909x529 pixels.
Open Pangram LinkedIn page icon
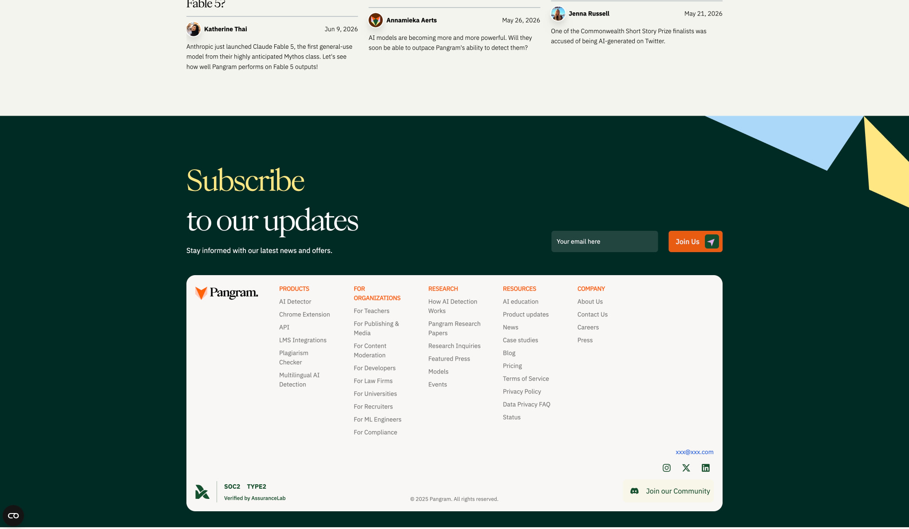point(706,468)
